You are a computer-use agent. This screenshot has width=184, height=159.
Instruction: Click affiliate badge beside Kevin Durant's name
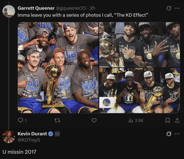[57, 134]
